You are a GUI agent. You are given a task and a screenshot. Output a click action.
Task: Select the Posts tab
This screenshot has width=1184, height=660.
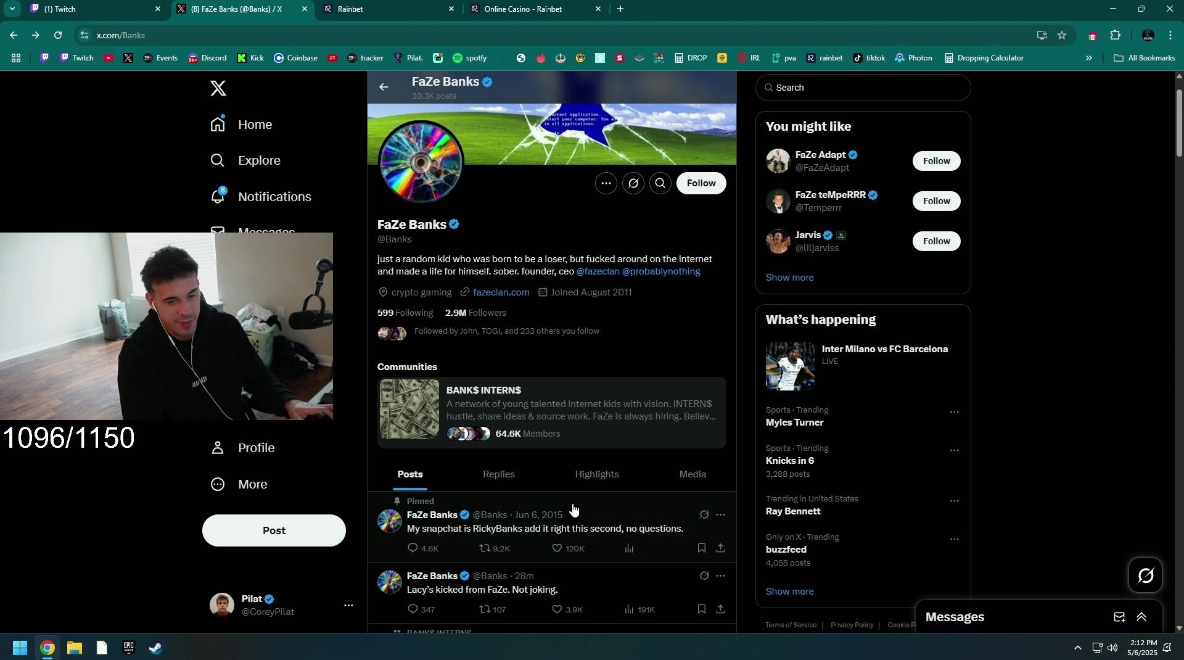pyautogui.click(x=410, y=474)
